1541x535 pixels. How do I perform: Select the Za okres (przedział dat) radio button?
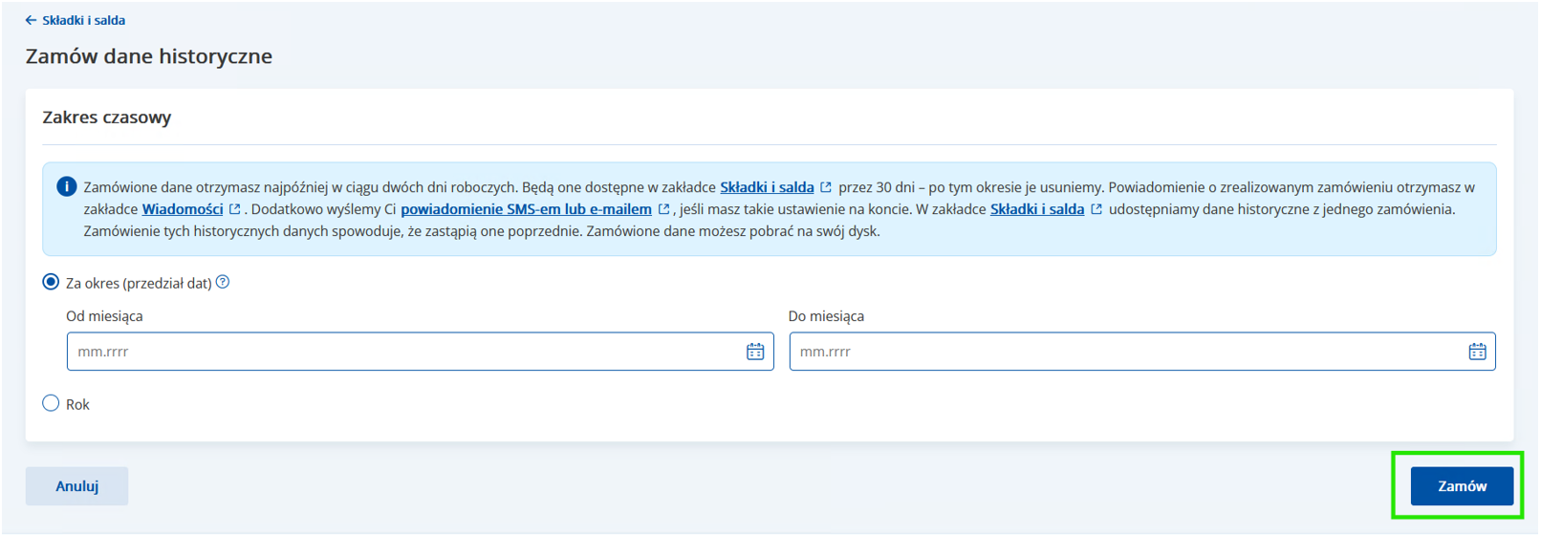(51, 282)
